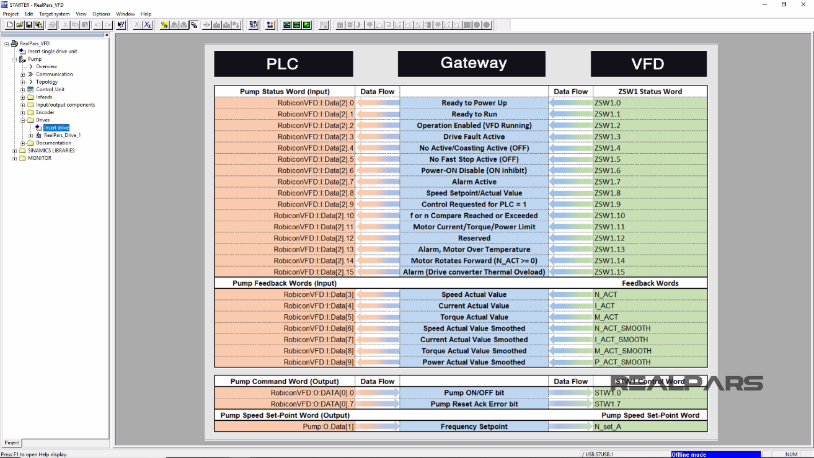Click the New project toolbar icon
814x458 pixels.
[x=10, y=25]
